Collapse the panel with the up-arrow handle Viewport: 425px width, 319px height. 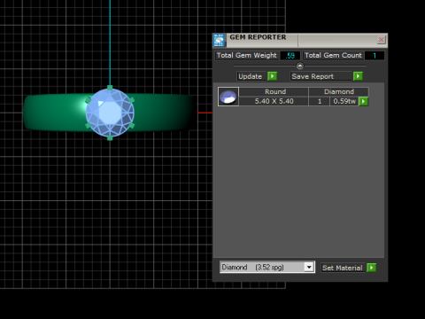[x=300, y=66]
